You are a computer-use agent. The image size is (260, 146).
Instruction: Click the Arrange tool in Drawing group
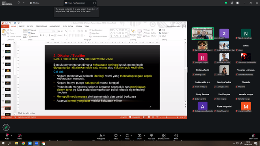133,33
